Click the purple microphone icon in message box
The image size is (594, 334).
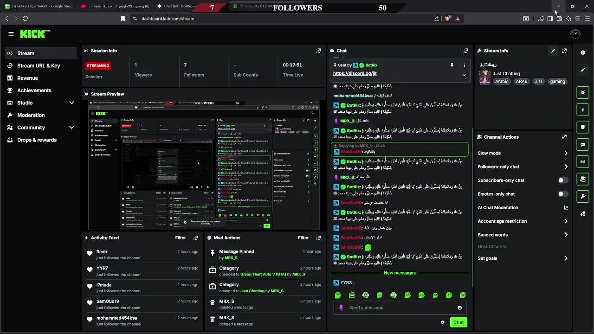coord(341,308)
